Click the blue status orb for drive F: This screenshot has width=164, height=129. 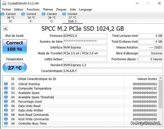(23, 14)
